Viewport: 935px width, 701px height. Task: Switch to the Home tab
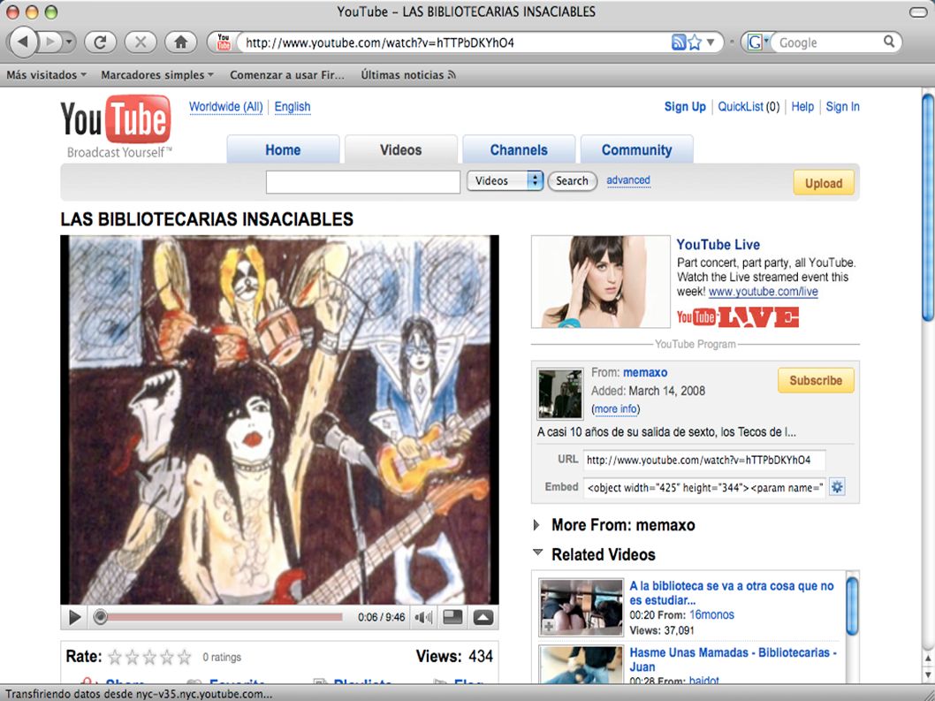[283, 149]
